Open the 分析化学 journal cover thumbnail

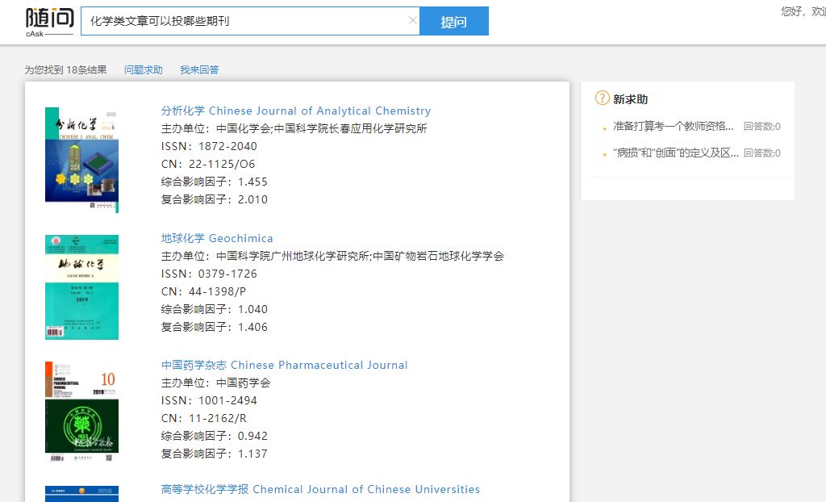[x=81, y=159]
